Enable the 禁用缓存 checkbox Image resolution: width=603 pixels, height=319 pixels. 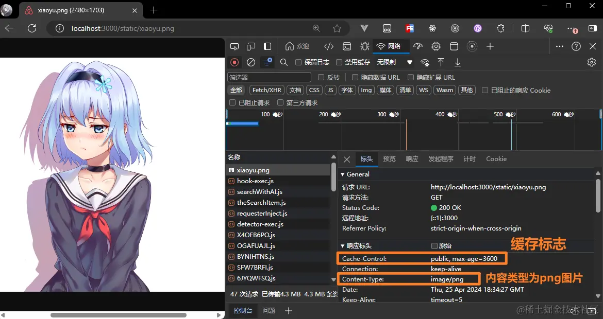(339, 62)
